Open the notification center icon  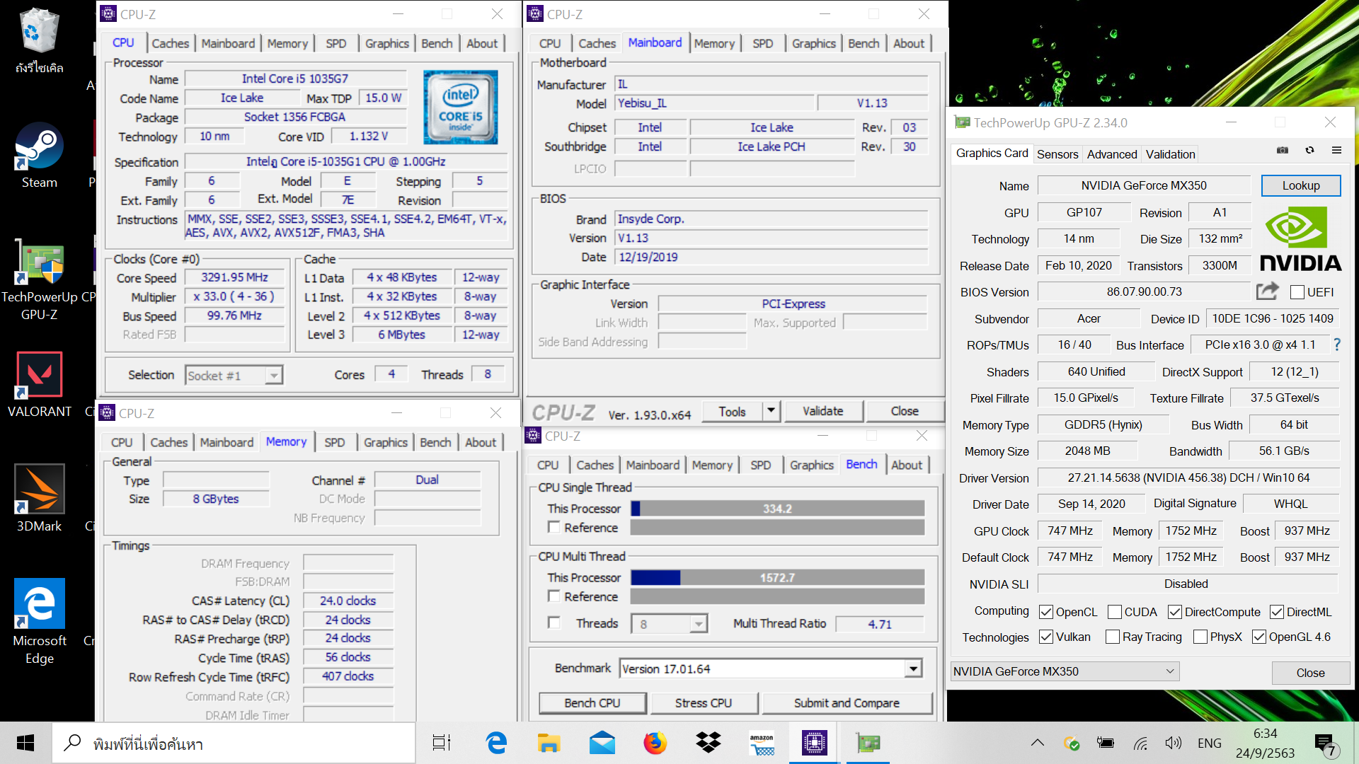click(x=1326, y=743)
